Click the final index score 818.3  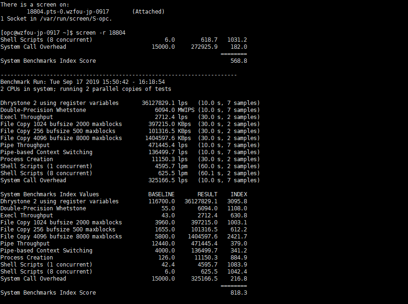click(239, 293)
